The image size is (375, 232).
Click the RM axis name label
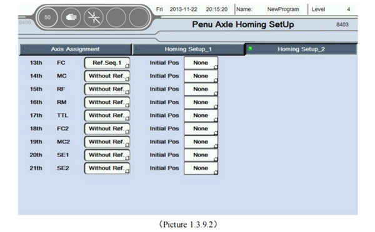pos(61,102)
